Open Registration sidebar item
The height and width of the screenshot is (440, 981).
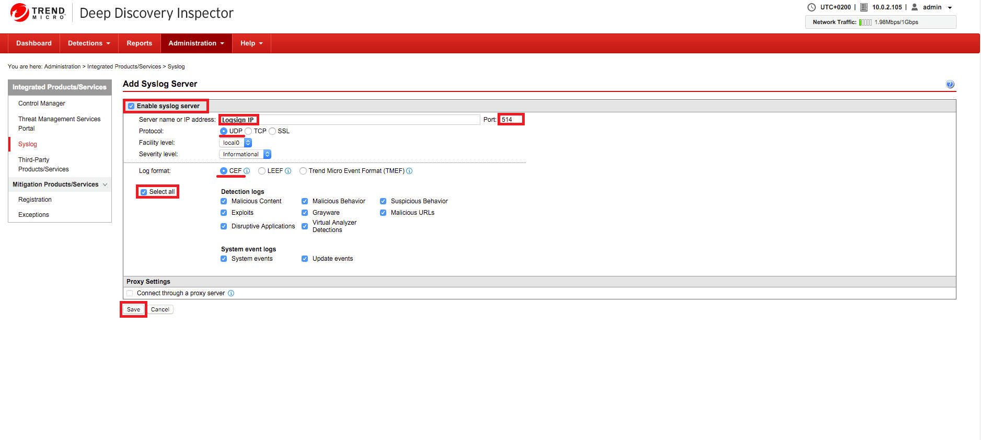coord(35,200)
